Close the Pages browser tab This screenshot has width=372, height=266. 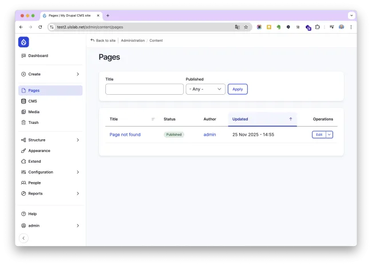[x=98, y=15]
